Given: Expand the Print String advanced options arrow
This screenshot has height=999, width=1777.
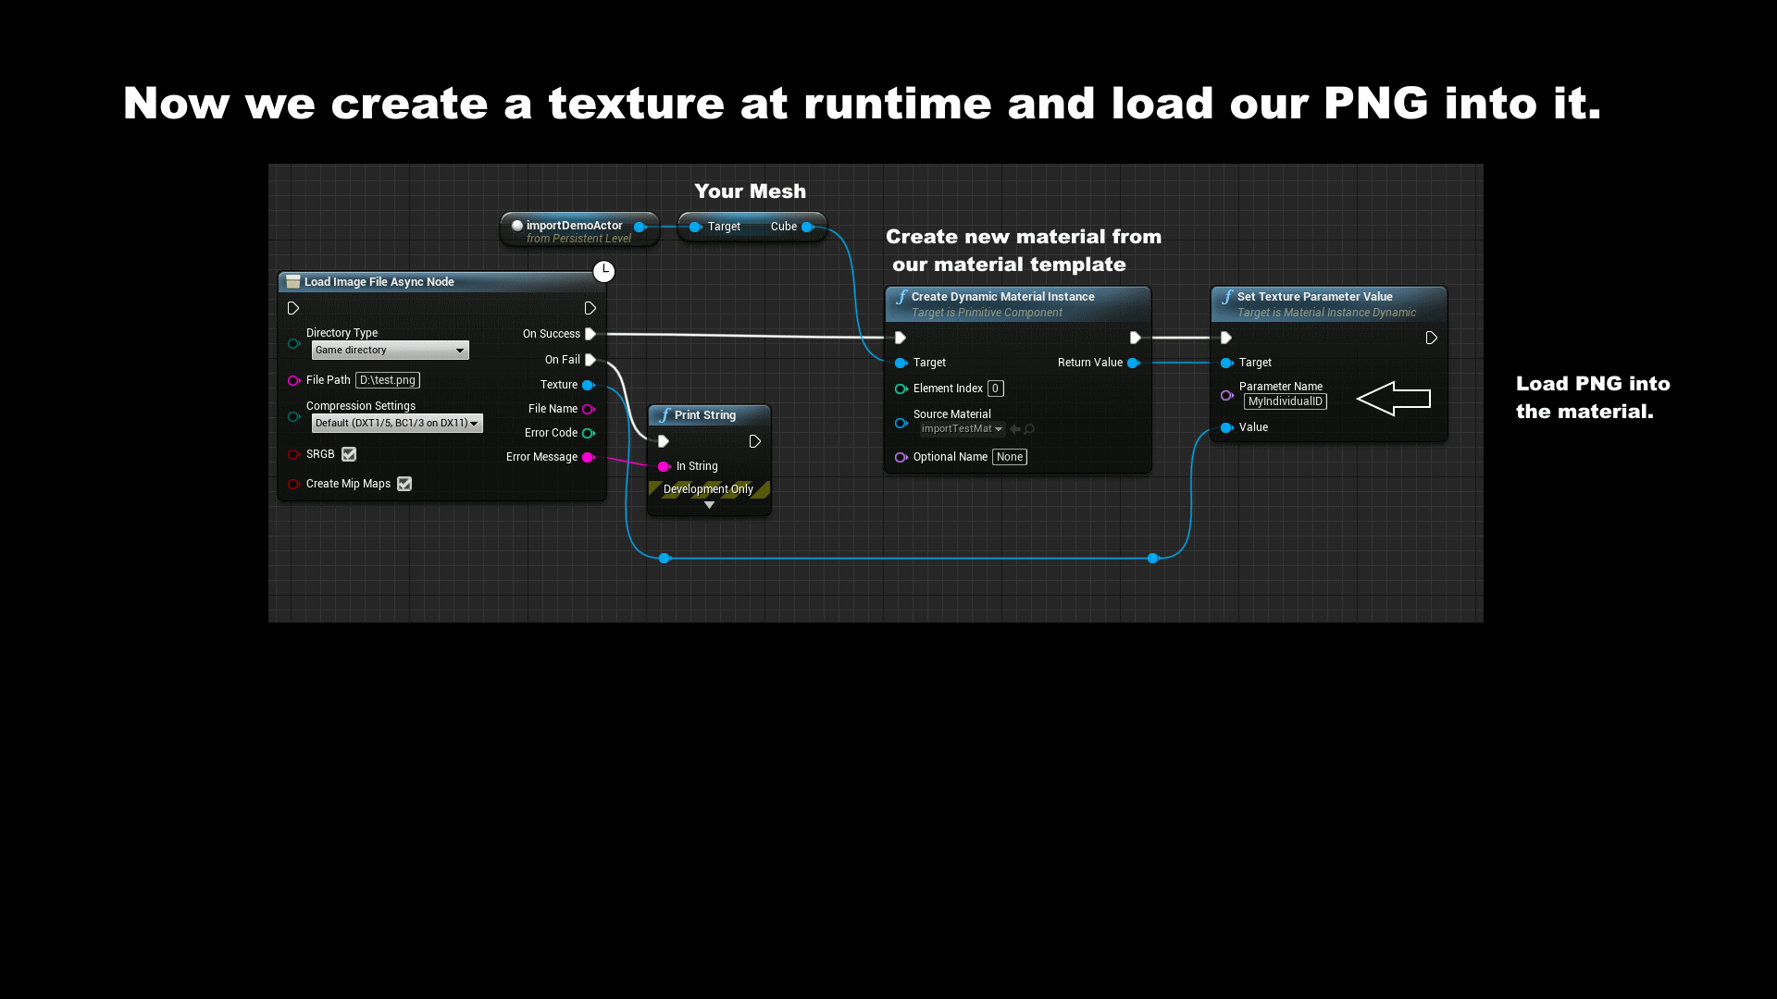Looking at the screenshot, I should point(709,505).
